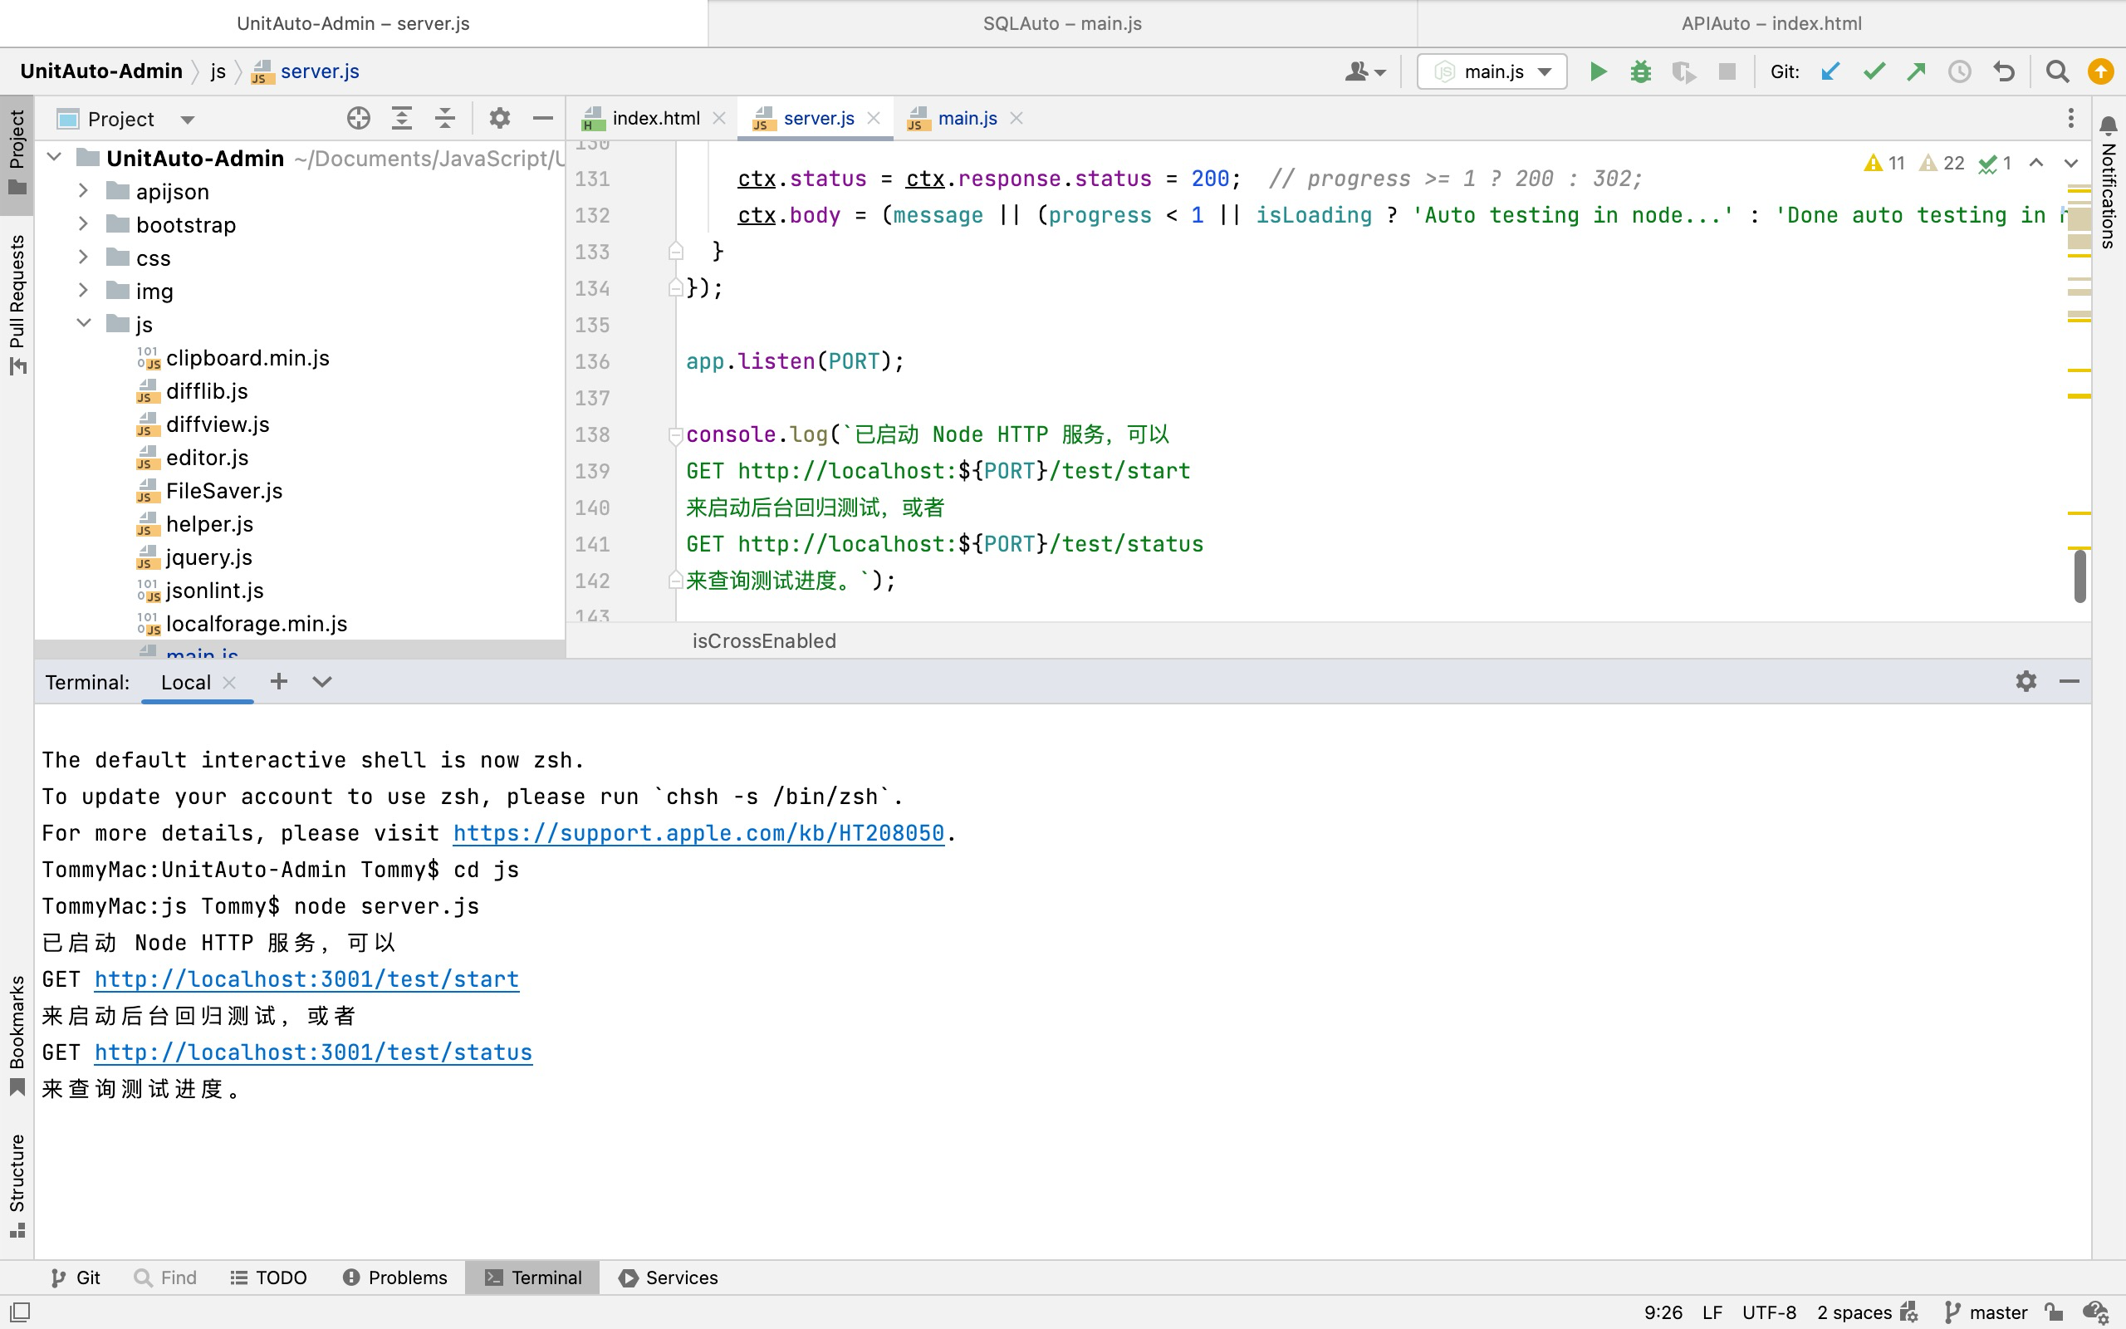The image size is (2126, 1329).
Task: Click the orange update arrow icon
Action: click(2100, 71)
